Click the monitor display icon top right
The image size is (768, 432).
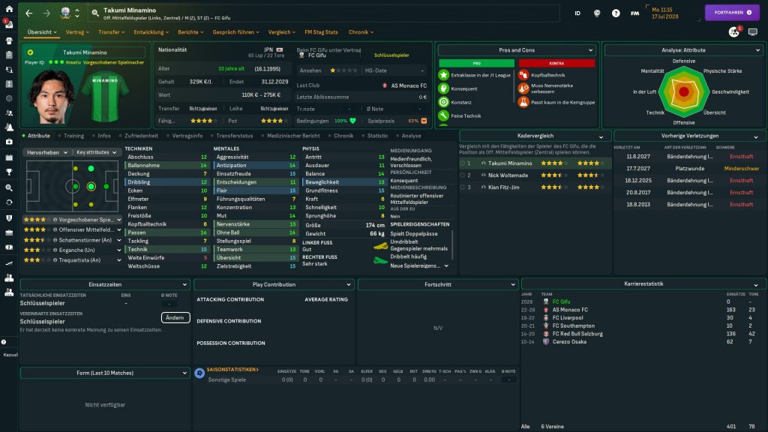pos(753,32)
